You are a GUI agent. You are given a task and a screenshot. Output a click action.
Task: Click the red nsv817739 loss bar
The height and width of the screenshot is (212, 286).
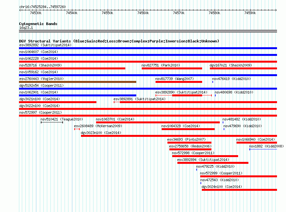coord(179,82)
